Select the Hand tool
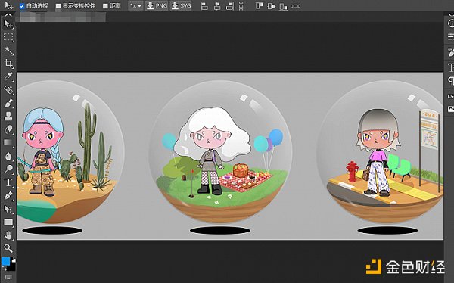This screenshot has width=454, height=283. [x=8, y=235]
